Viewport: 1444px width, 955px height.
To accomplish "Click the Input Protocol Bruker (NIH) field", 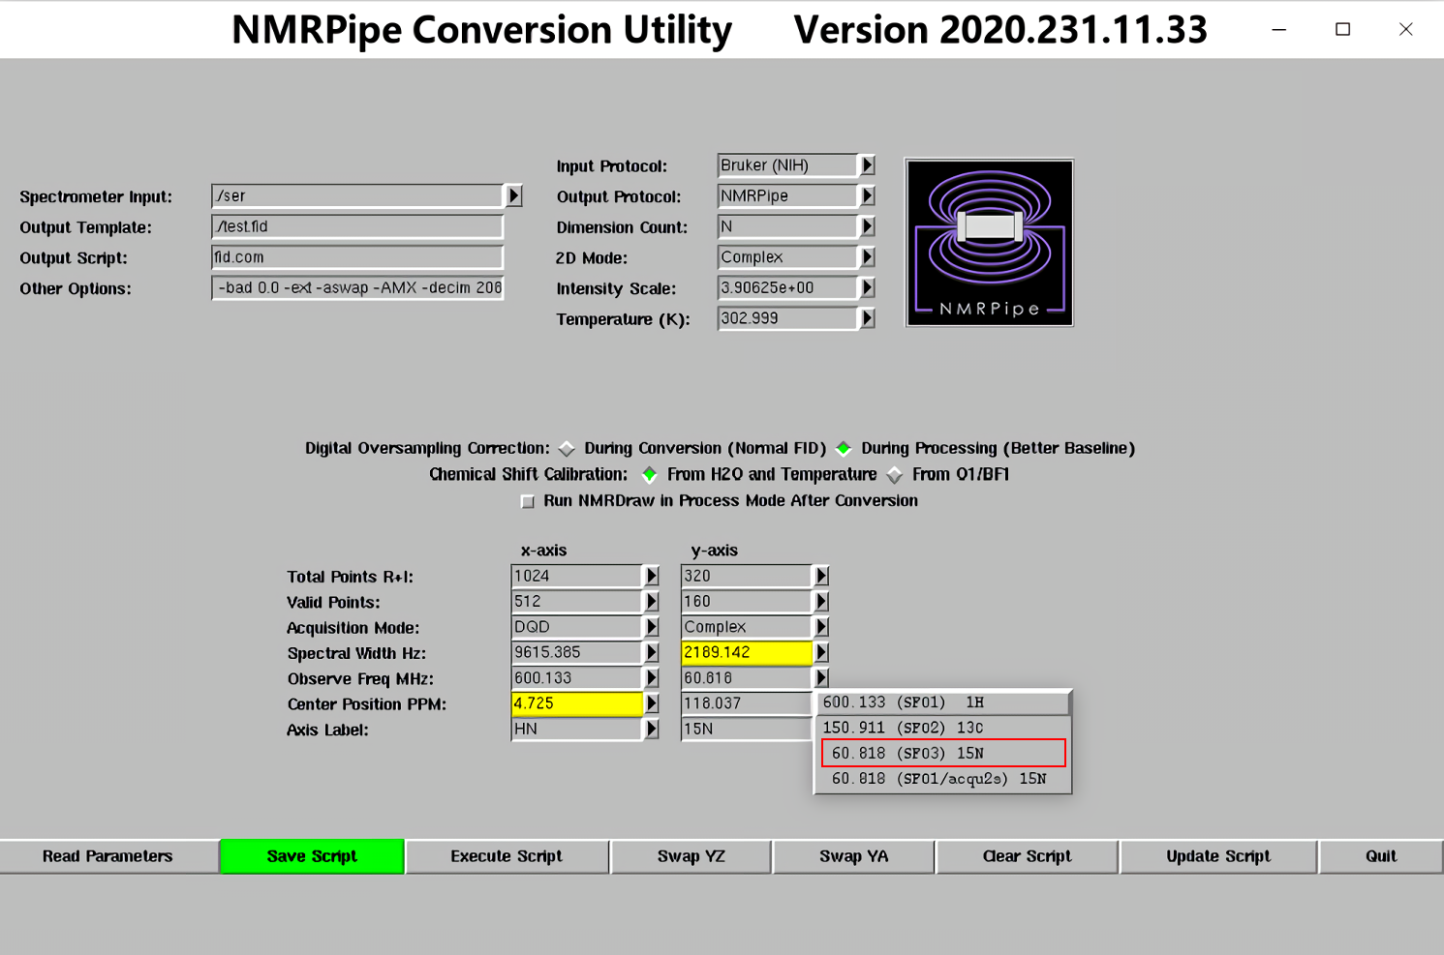I will click(787, 165).
